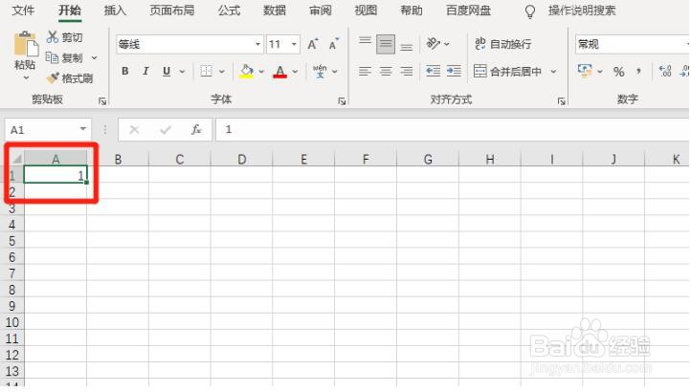Viewport: 691px width, 392px height.
Task: Switch to the View (视图) tab
Action: coord(366,11)
